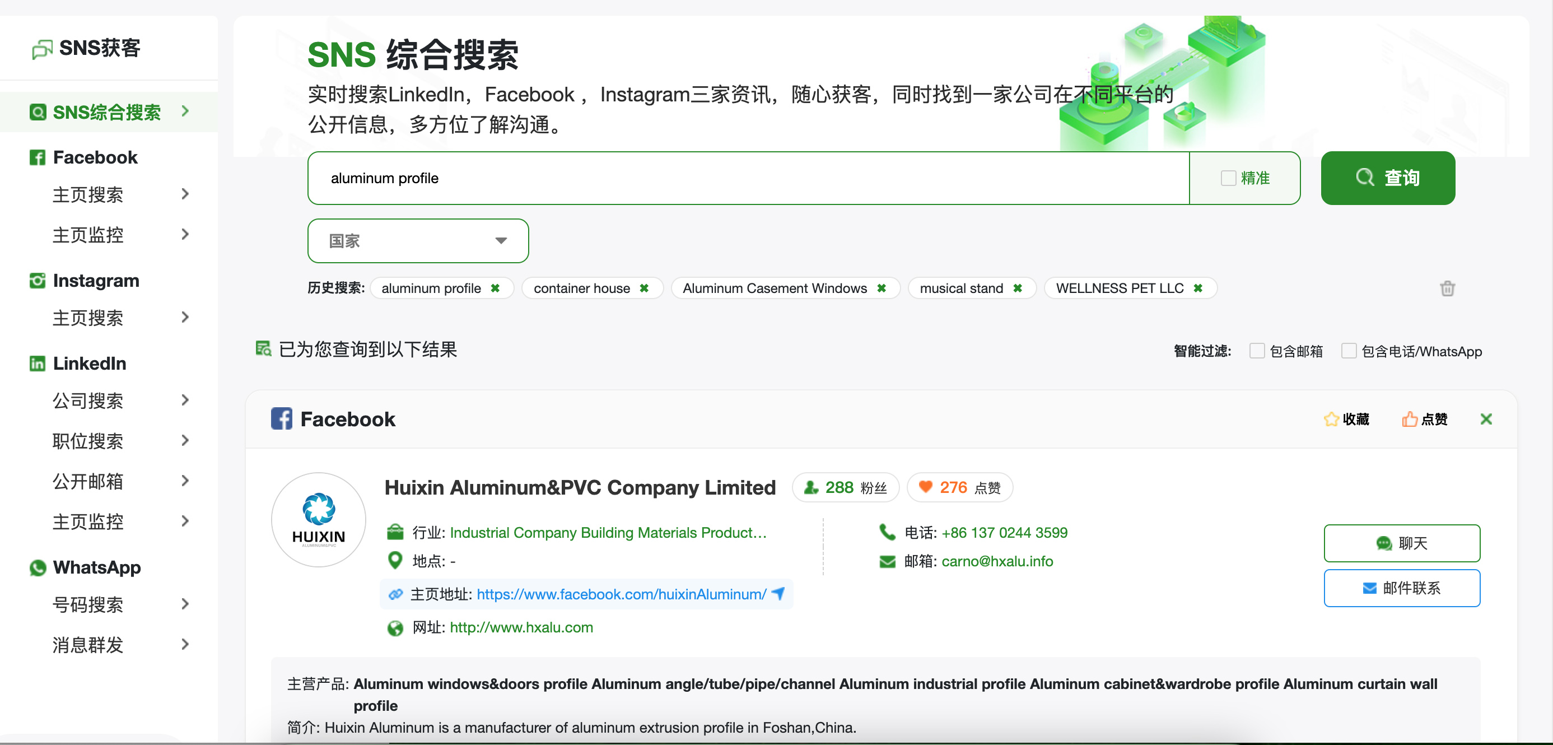
Task: Select SNS综合搜索 in the sidebar
Action: coord(109,112)
